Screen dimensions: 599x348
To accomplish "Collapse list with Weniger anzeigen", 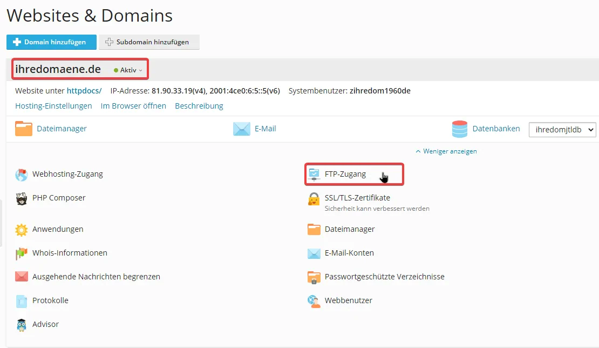I will tap(446, 151).
